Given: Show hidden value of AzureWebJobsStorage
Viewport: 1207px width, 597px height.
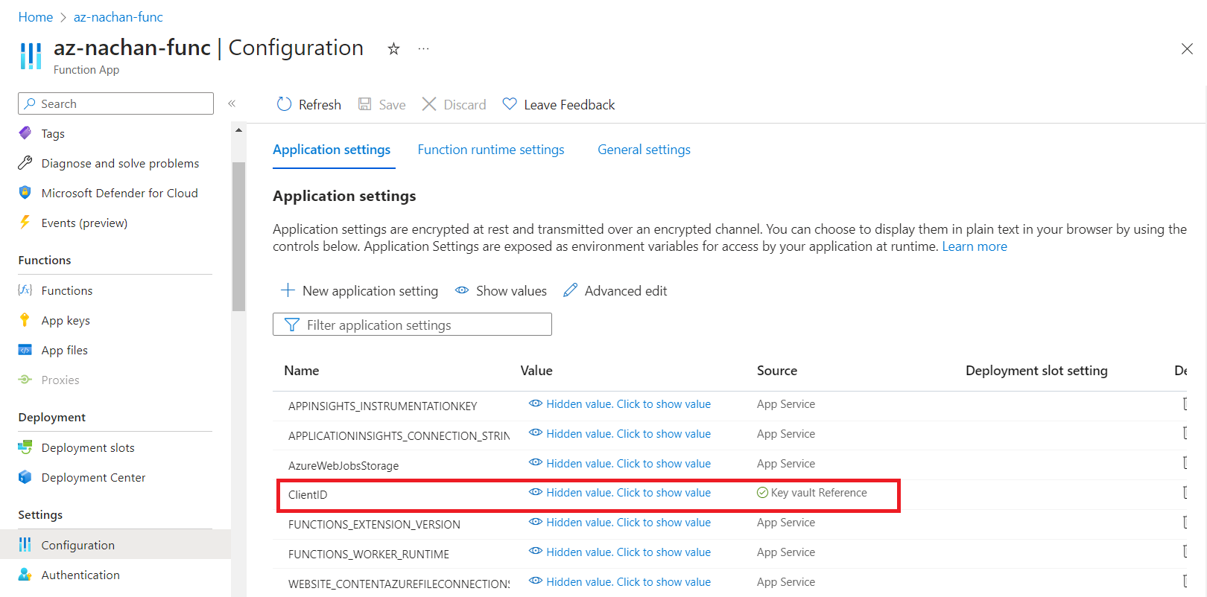Looking at the screenshot, I should (x=627, y=463).
